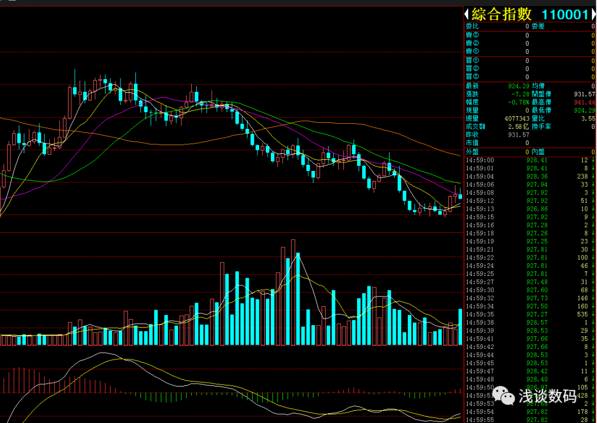This screenshot has width=597, height=423.
Task: Select the 14:59:04 tick row
Action: coord(530,176)
